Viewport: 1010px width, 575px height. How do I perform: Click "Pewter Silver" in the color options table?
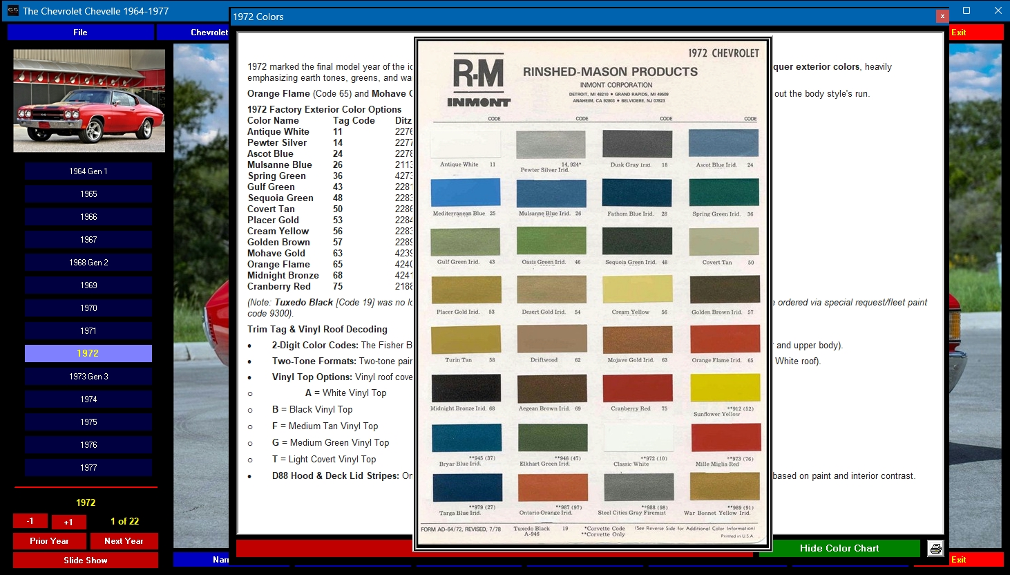pos(277,143)
